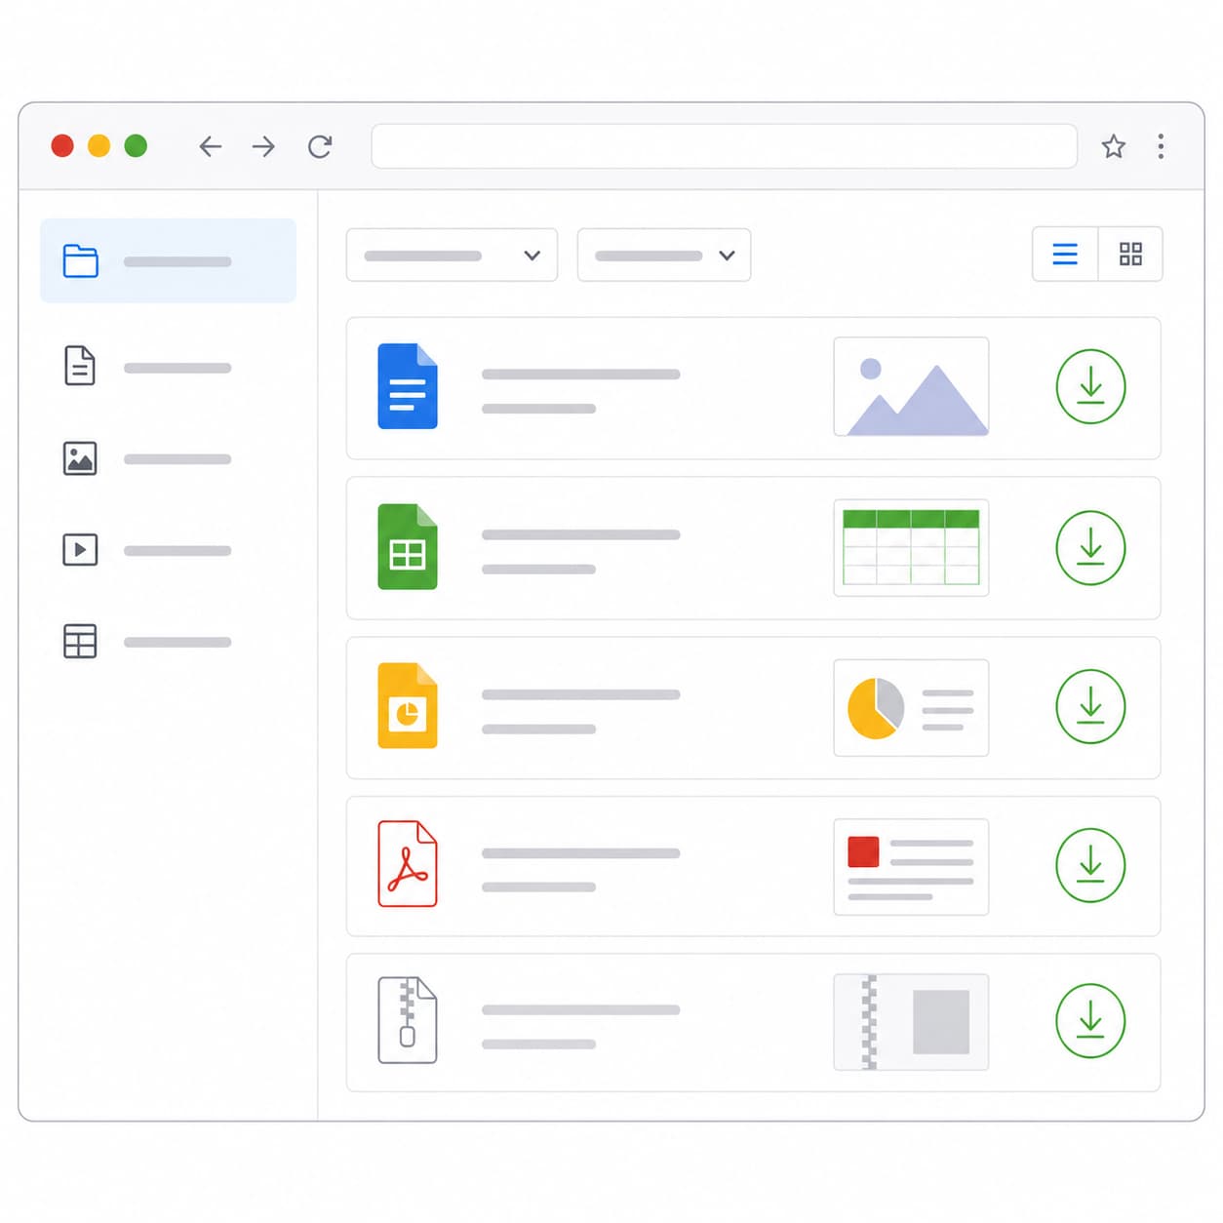Screen dimensions: 1223x1223
Task: Open the pie chart preview thumbnail
Action: click(x=911, y=707)
